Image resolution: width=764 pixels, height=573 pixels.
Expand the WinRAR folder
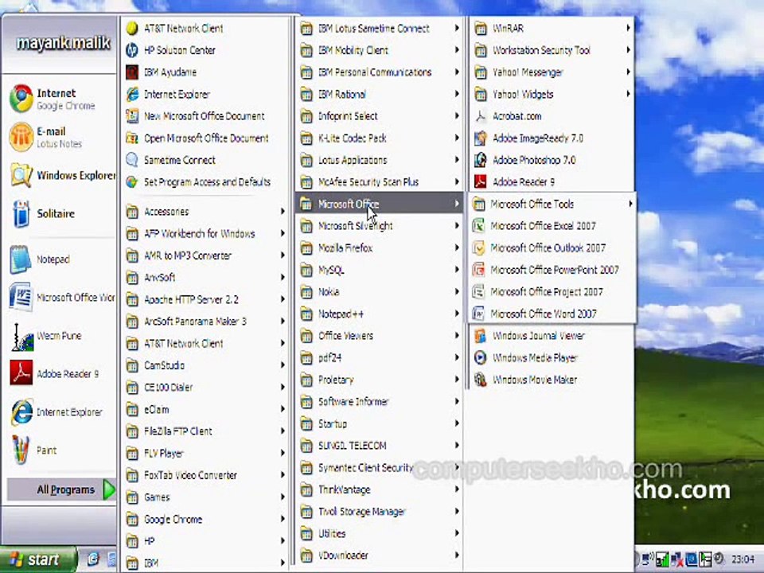tap(552, 29)
